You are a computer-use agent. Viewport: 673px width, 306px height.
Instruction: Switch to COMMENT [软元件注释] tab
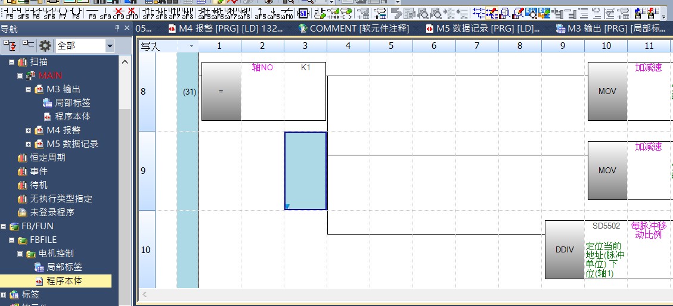(354, 28)
